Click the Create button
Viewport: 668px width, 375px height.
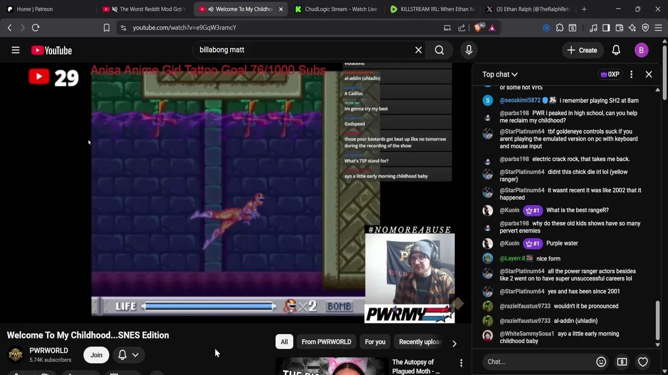point(582,50)
